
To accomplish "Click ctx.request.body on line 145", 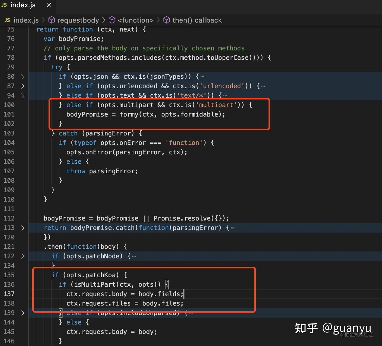I will (x=97, y=332).
